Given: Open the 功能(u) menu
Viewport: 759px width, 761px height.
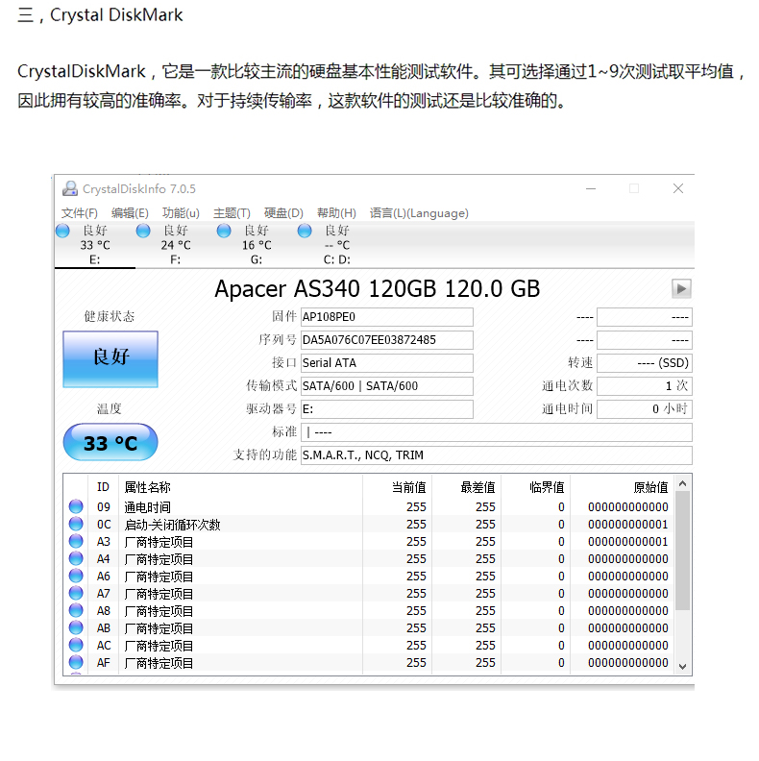Looking at the screenshot, I should point(181,213).
